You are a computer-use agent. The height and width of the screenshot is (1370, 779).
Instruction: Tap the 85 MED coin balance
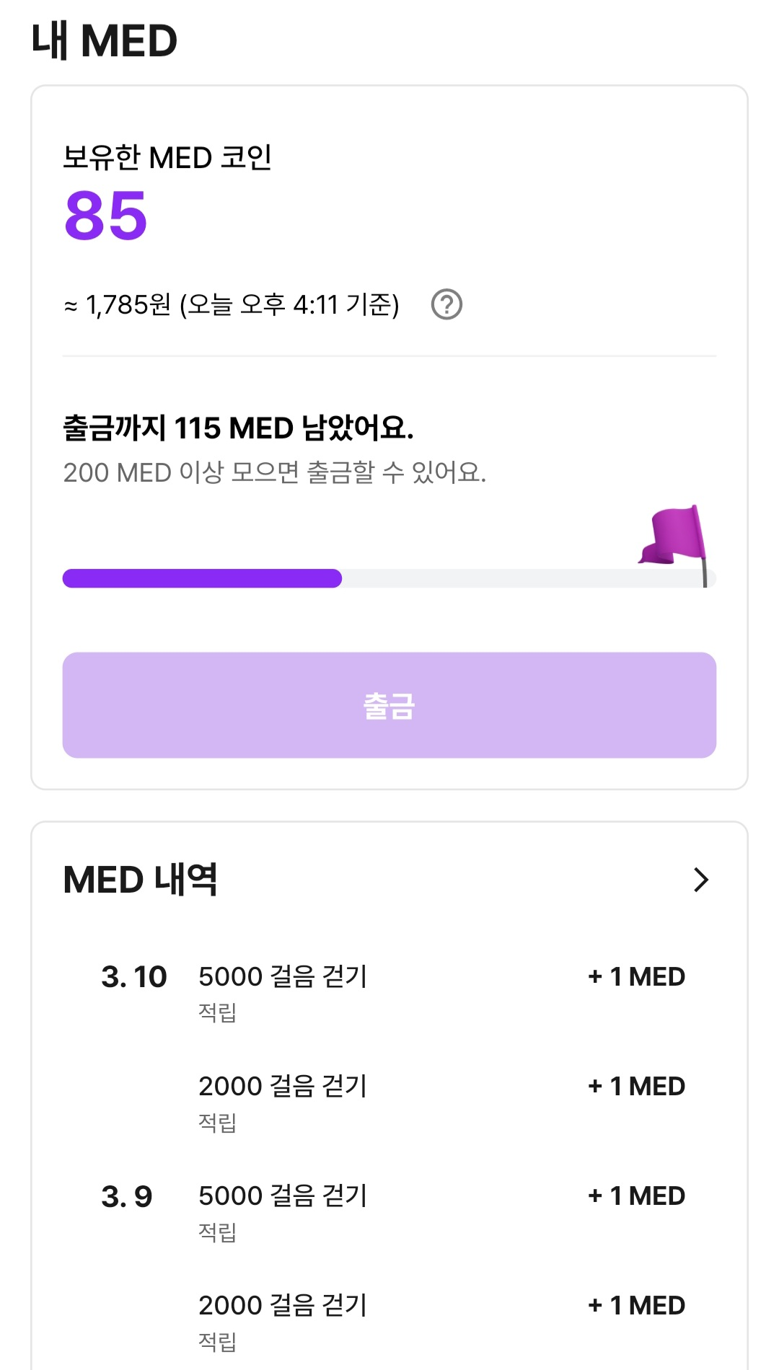[x=106, y=216]
